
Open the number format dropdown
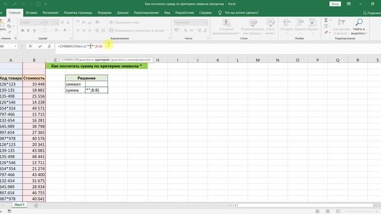pyautogui.click(x=205, y=23)
